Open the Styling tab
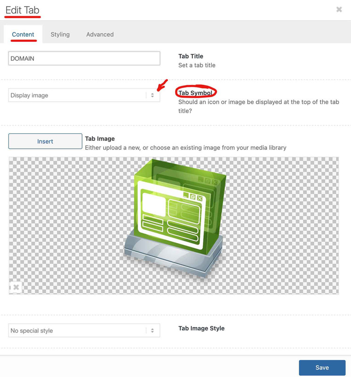The height and width of the screenshot is (377, 351). (60, 34)
